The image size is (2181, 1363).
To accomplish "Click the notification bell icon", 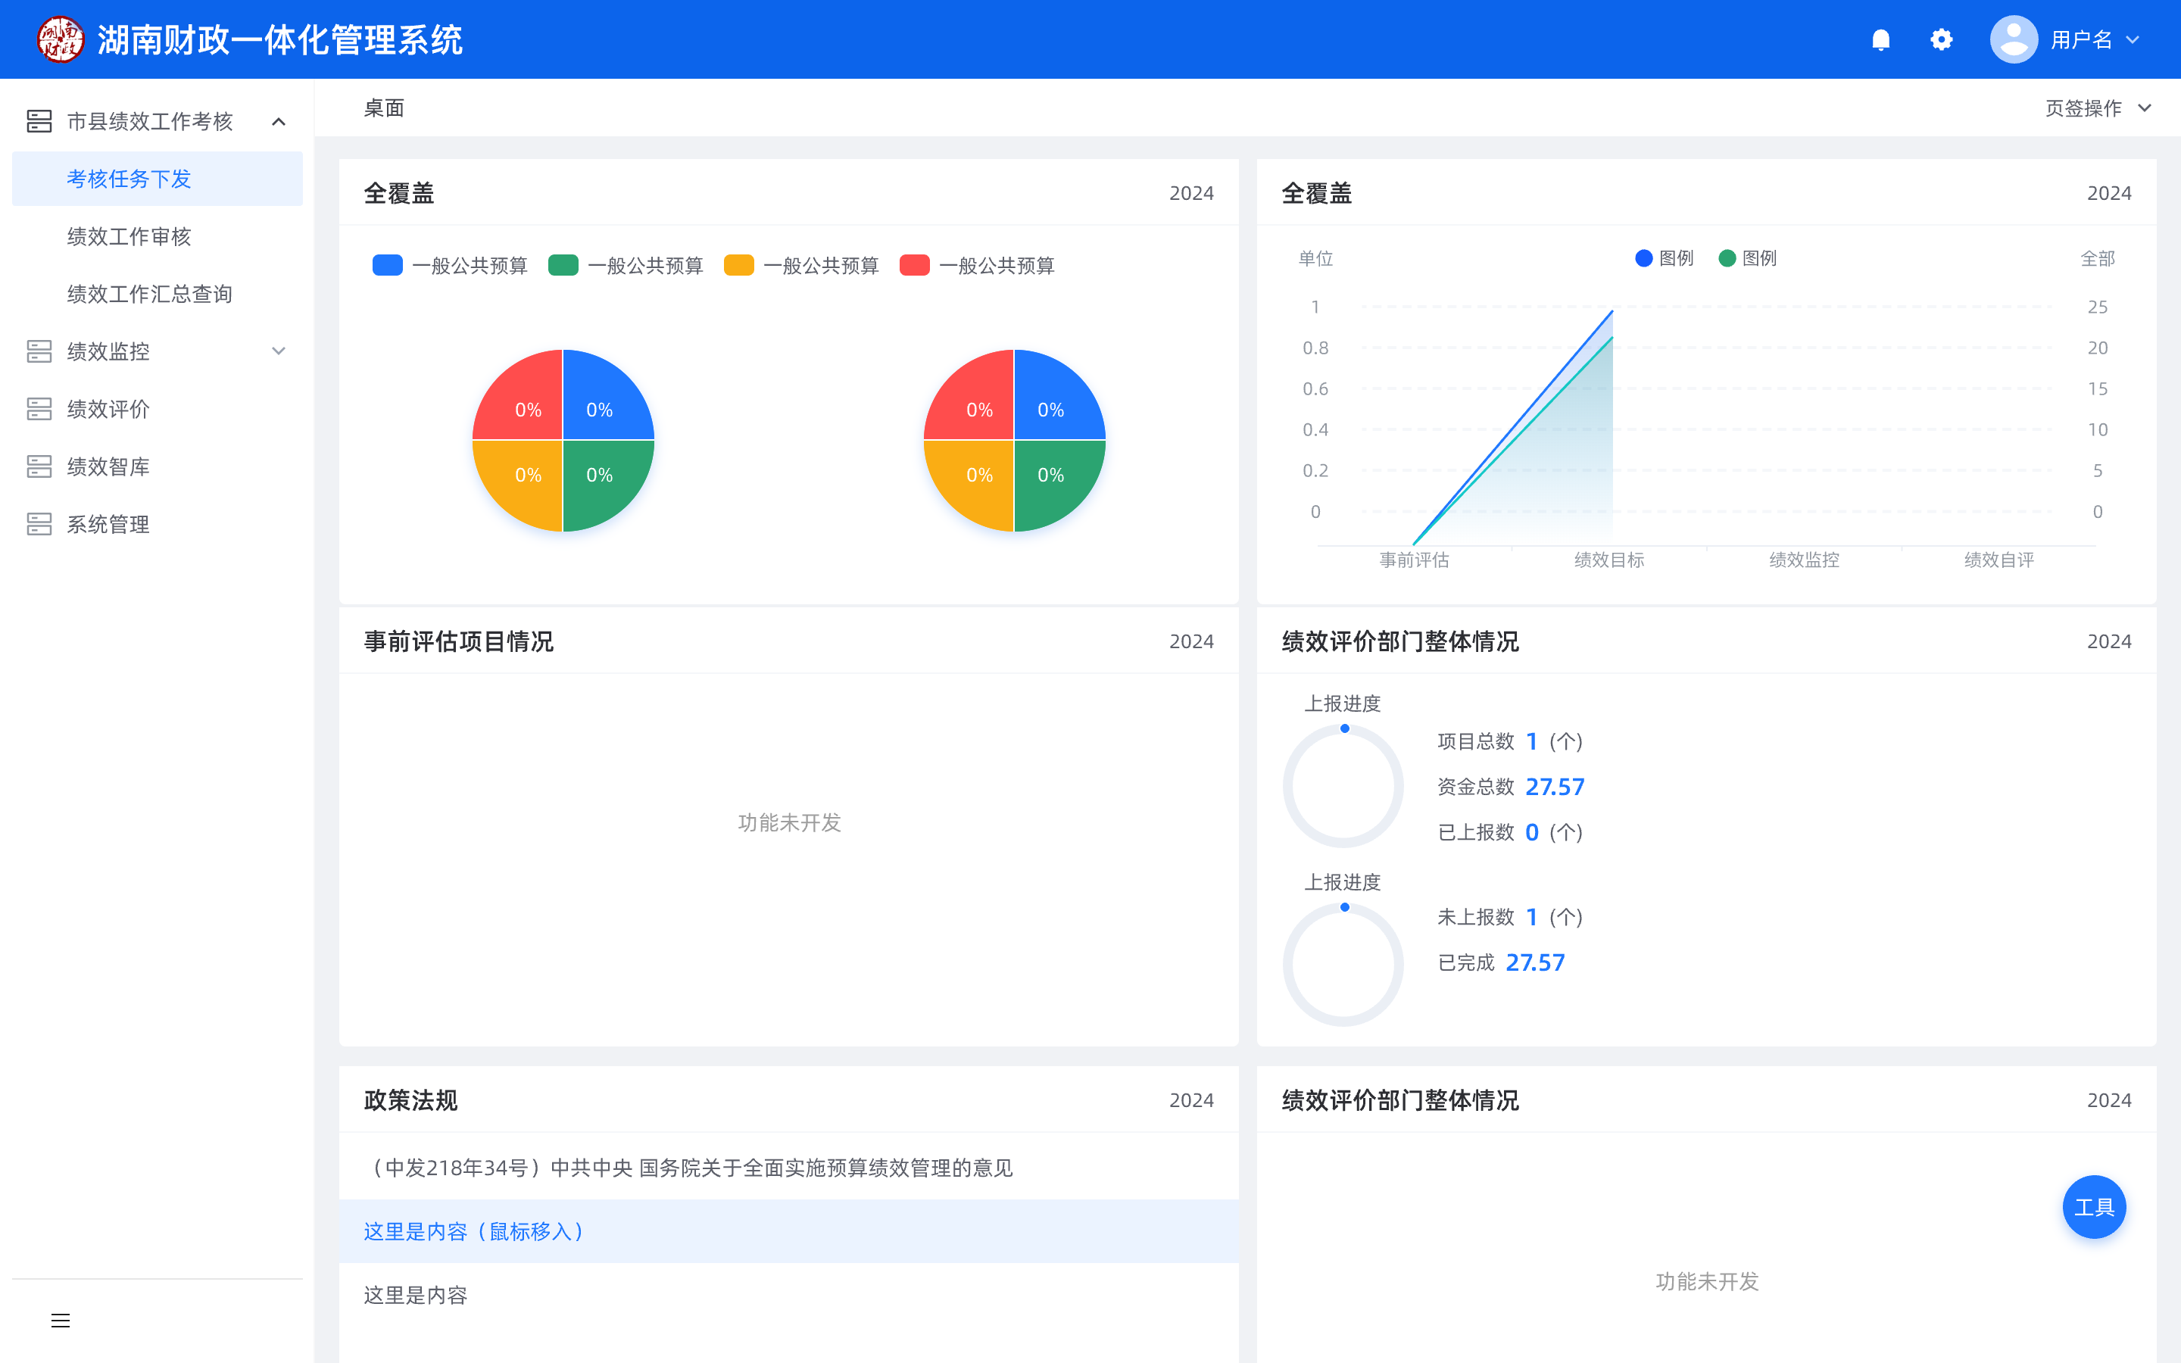I will 1880,39.
